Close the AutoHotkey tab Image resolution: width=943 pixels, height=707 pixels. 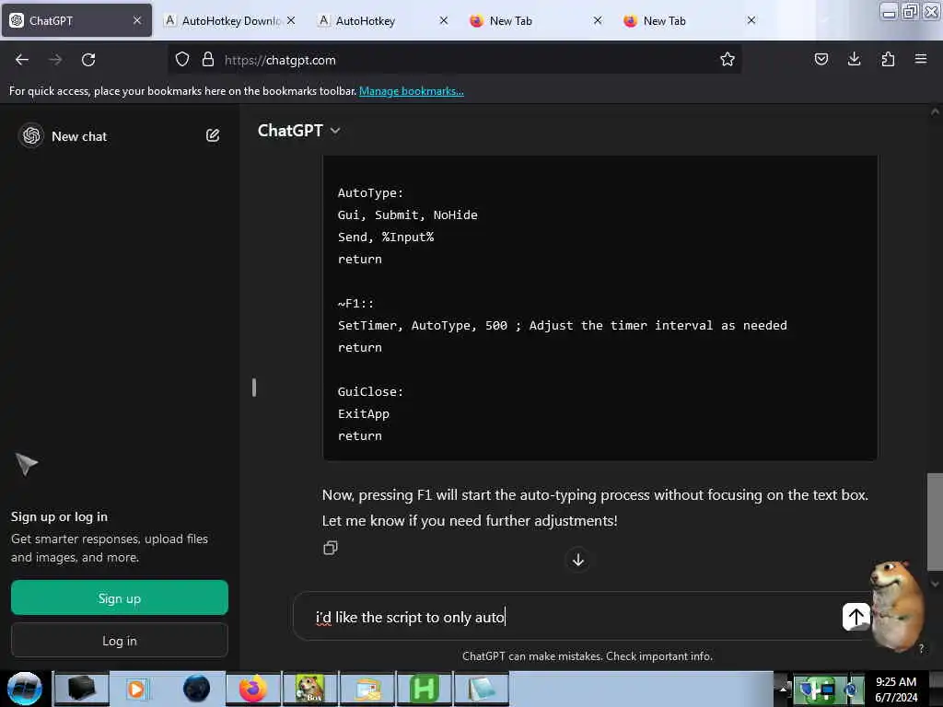pos(444,20)
